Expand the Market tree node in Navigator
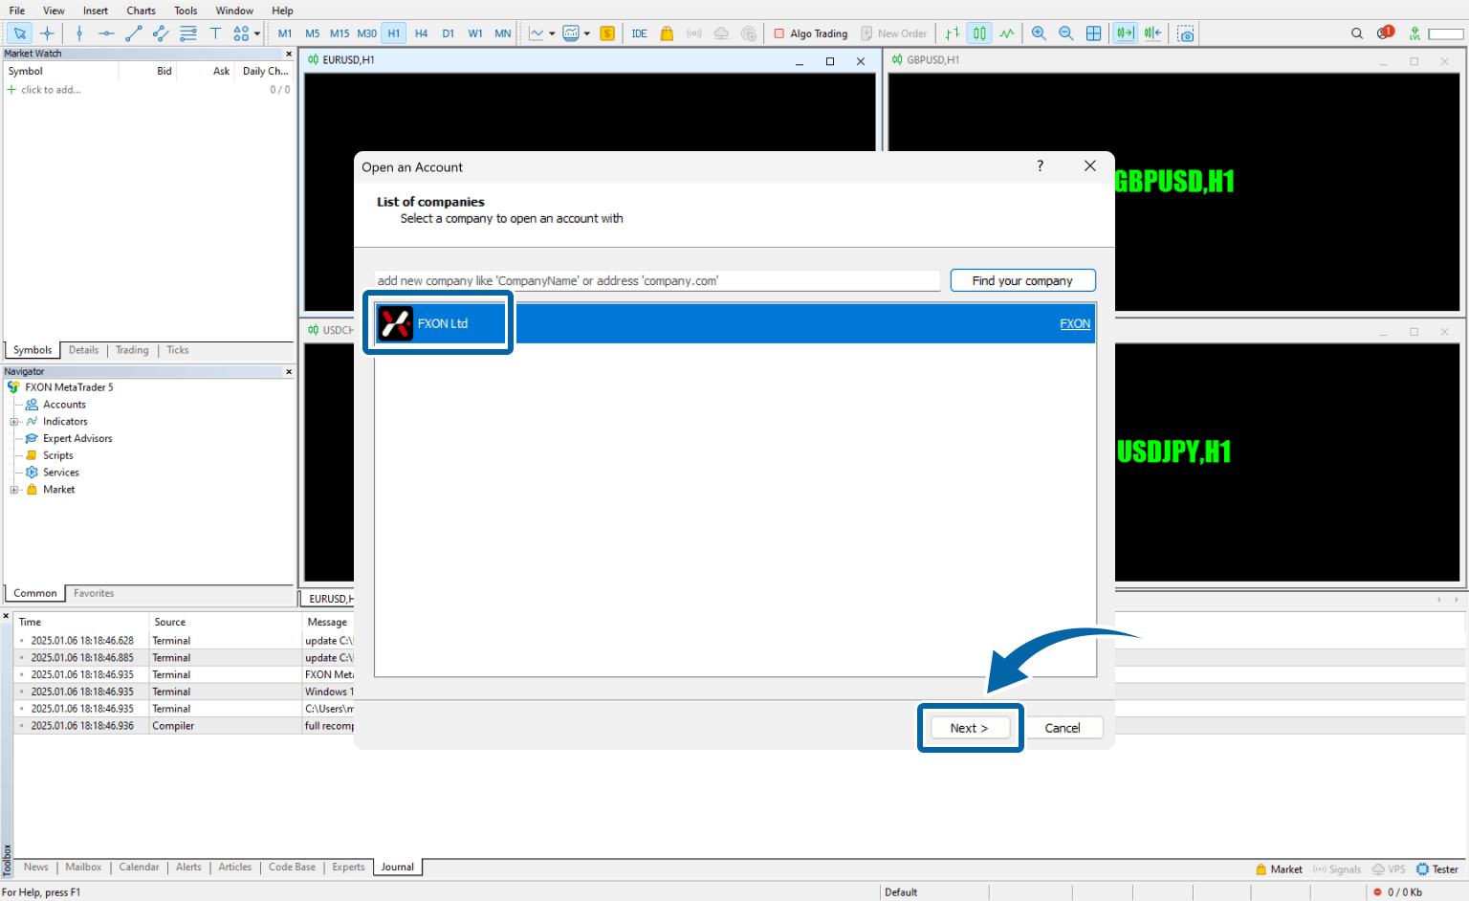The width and height of the screenshot is (1469, 901). [14, 490]
